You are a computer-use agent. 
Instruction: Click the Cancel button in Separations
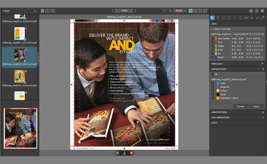click(x=240, y=107)
